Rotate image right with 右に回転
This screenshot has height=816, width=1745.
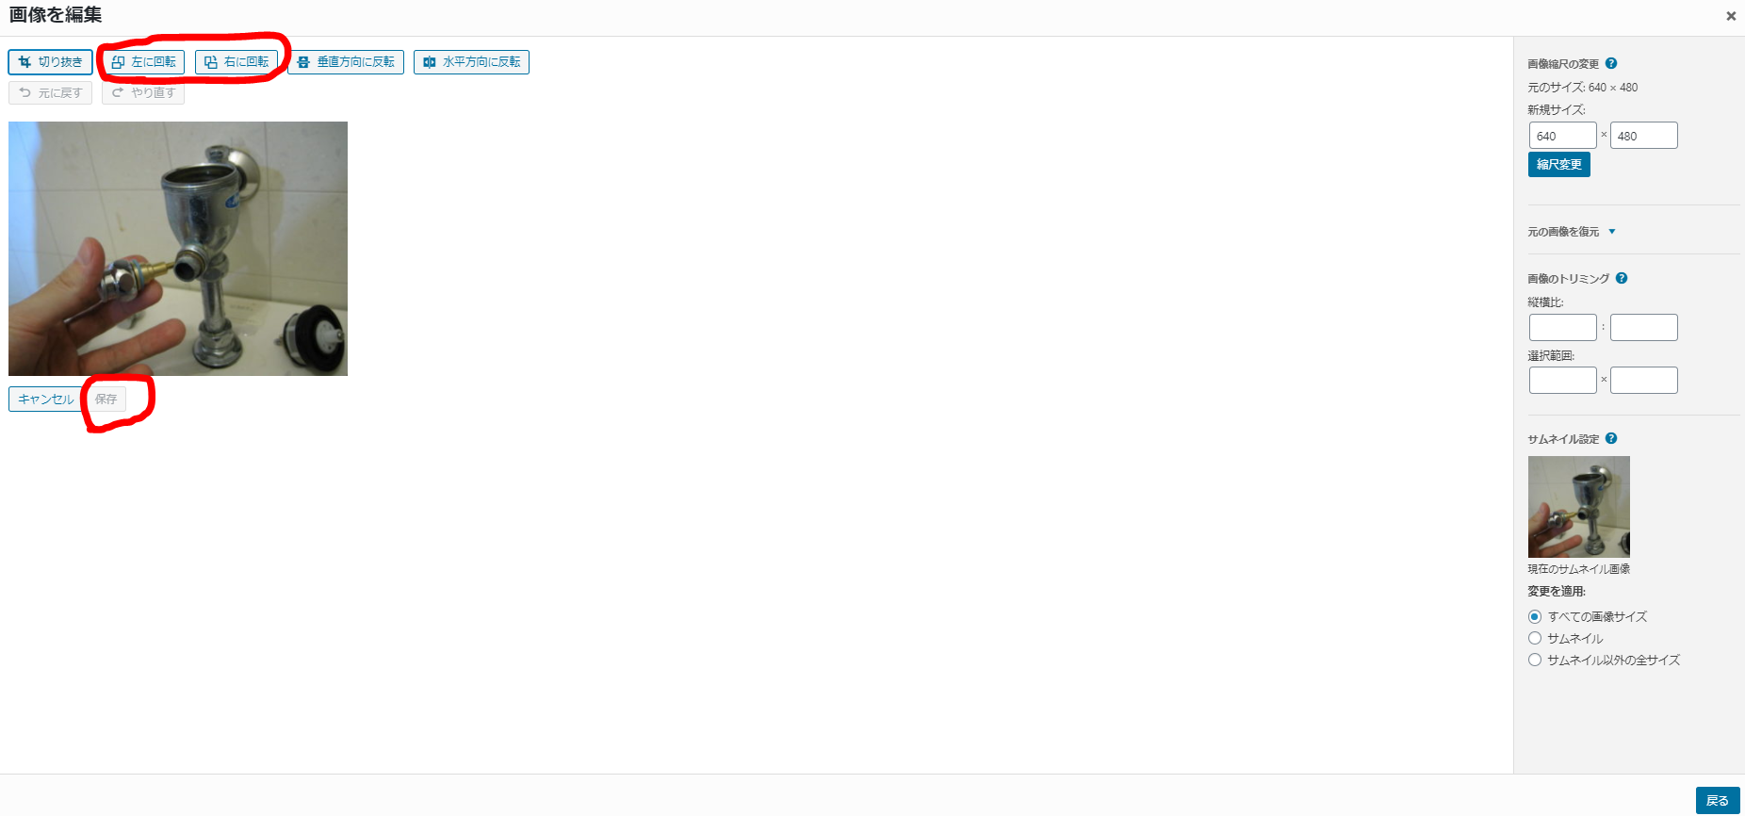236,62
